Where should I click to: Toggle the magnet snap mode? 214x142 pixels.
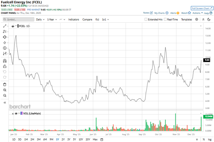5,61
